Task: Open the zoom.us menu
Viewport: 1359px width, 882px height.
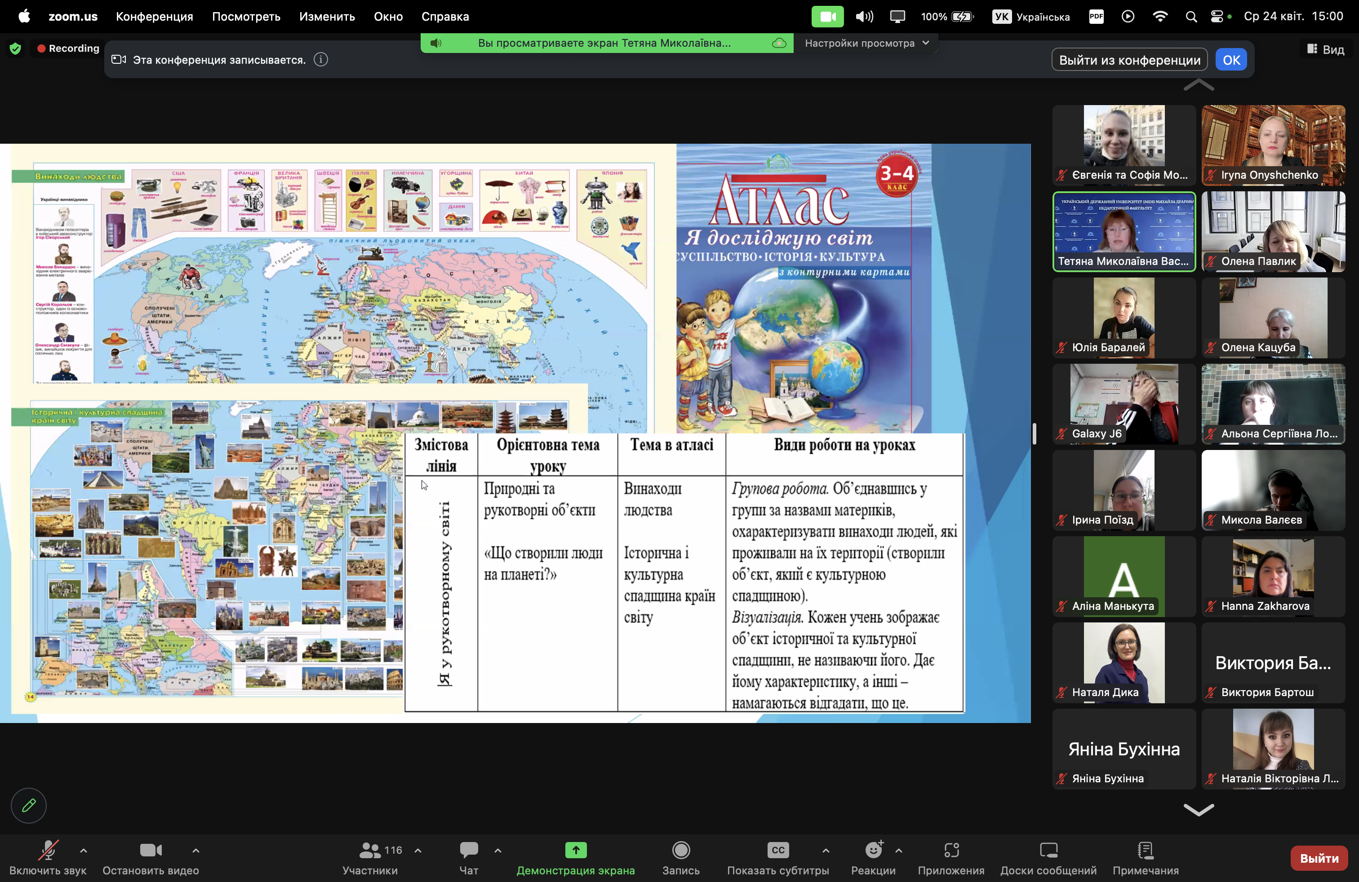Action: pyautogui.click(x=72, y=16)
